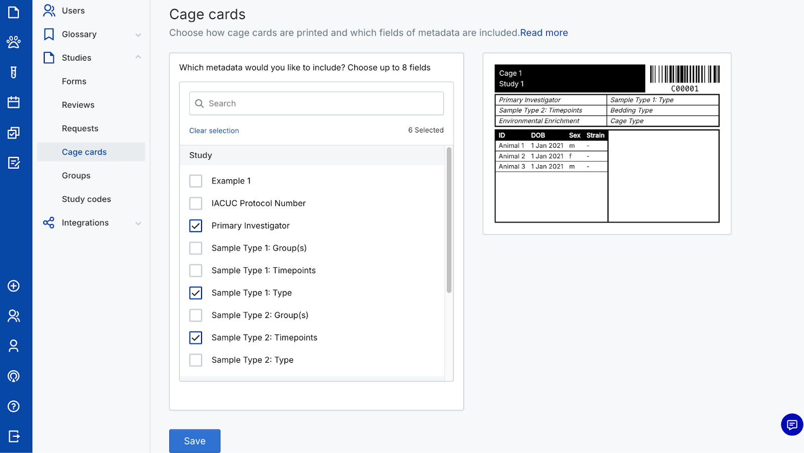Collapse the Studies section chevron

[x=138, y=58]
